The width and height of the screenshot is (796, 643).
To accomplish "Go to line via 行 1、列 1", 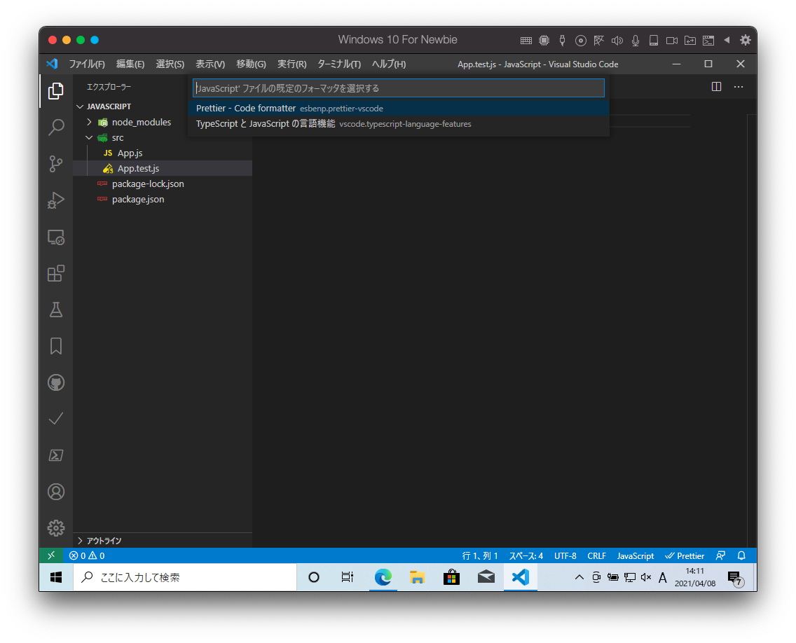I will [x=480, y=555].
